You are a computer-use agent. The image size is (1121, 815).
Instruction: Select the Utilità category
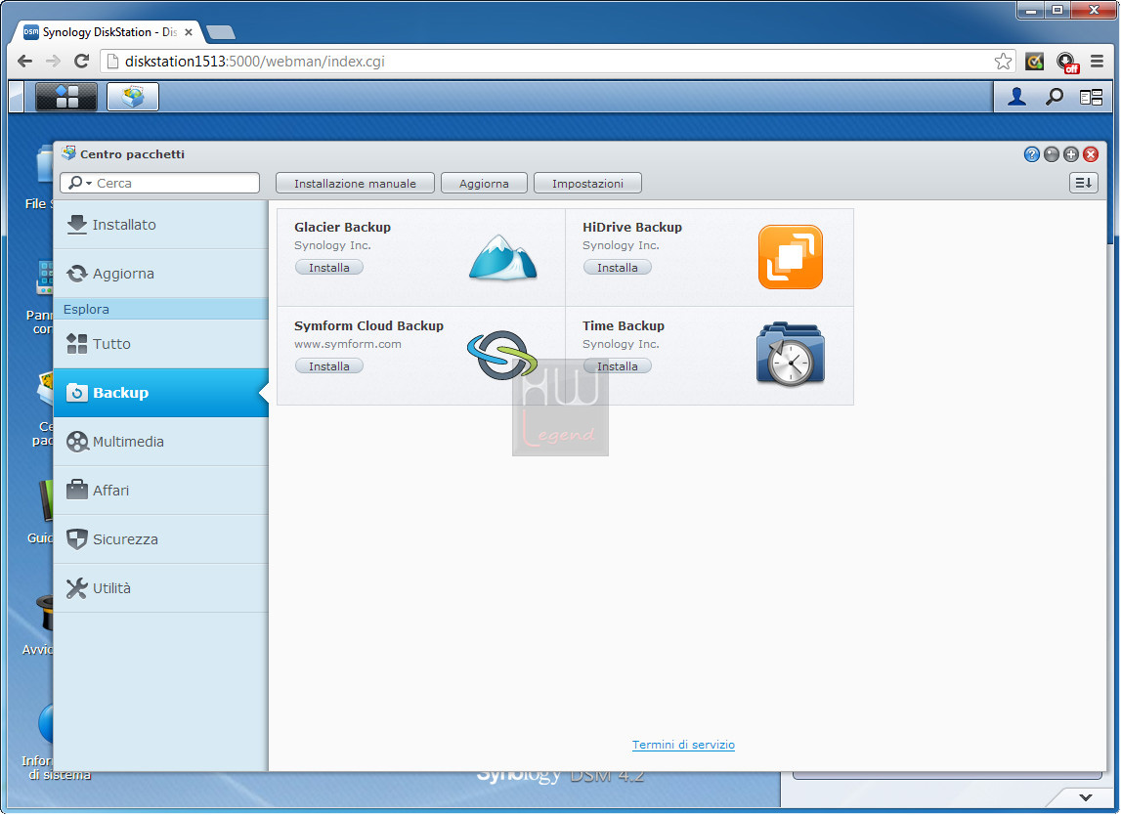161,588
